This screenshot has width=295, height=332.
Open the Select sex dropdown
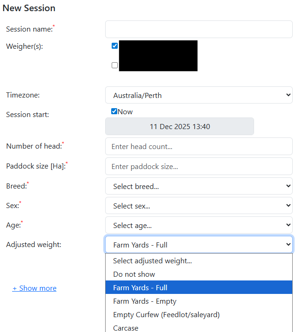click(199, 206)
